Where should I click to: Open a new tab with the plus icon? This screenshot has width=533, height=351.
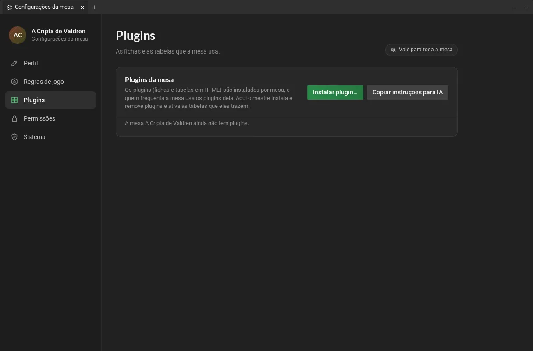[x=94, y=7]
